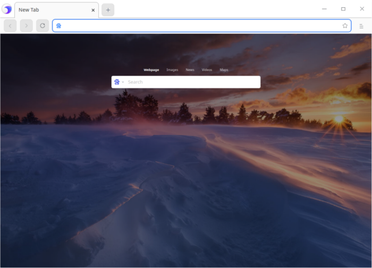Bookmark page with the star icon

(345, 25)
